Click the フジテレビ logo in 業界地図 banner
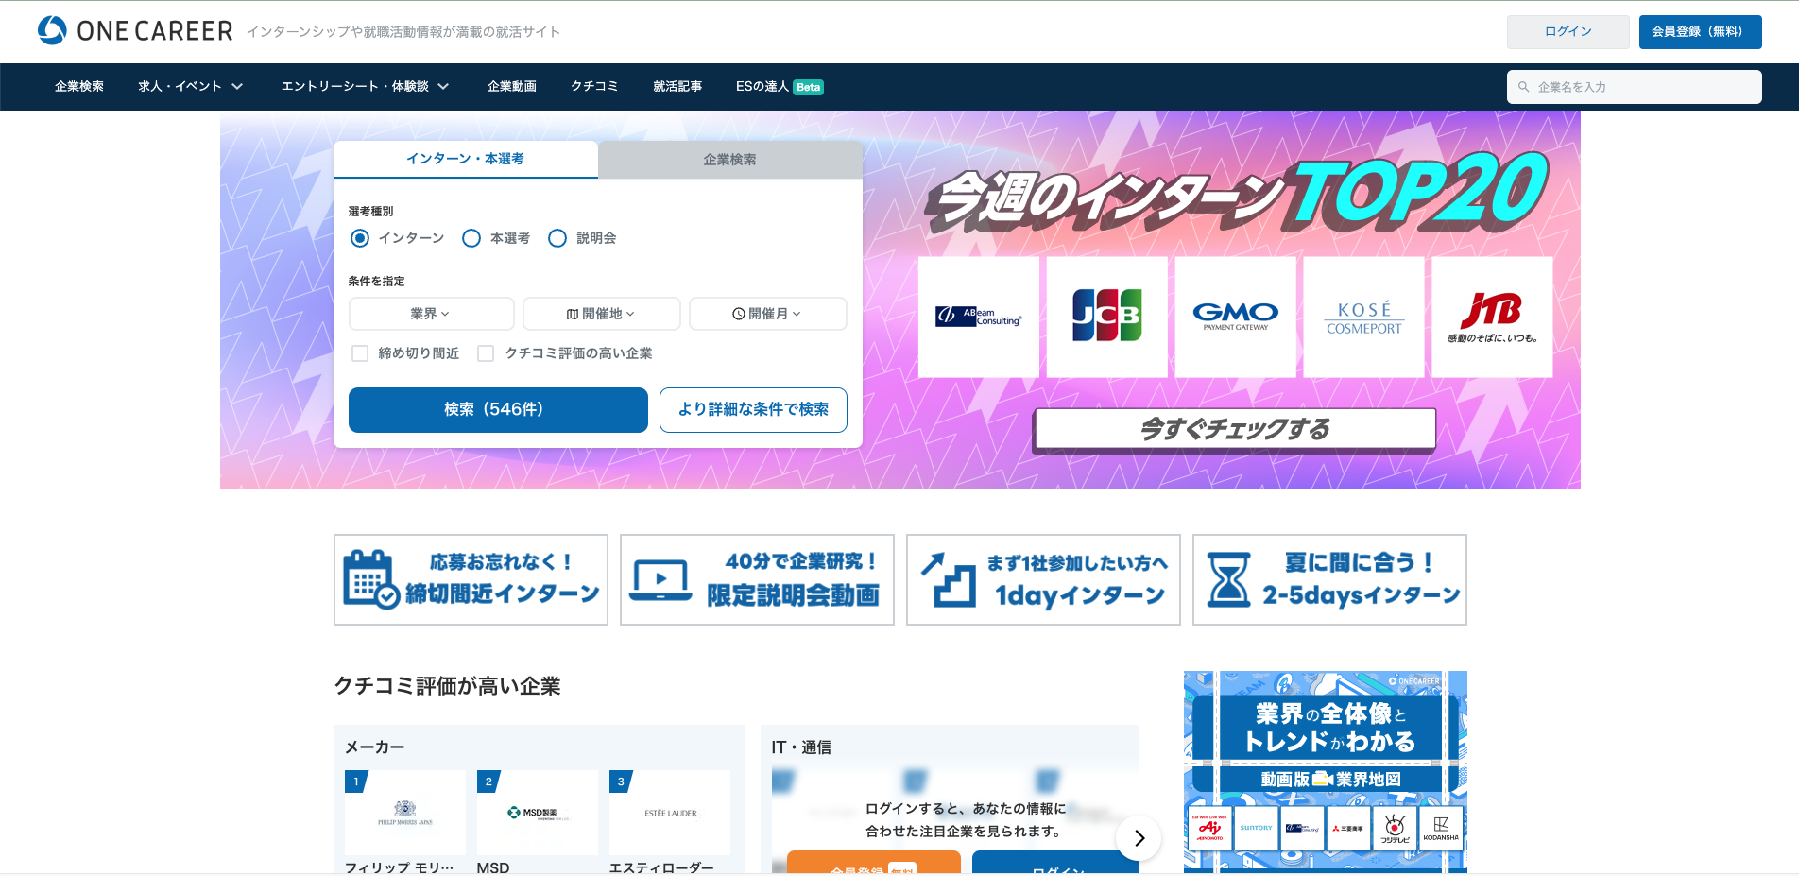The image size is (1799, 876). 1395,829
